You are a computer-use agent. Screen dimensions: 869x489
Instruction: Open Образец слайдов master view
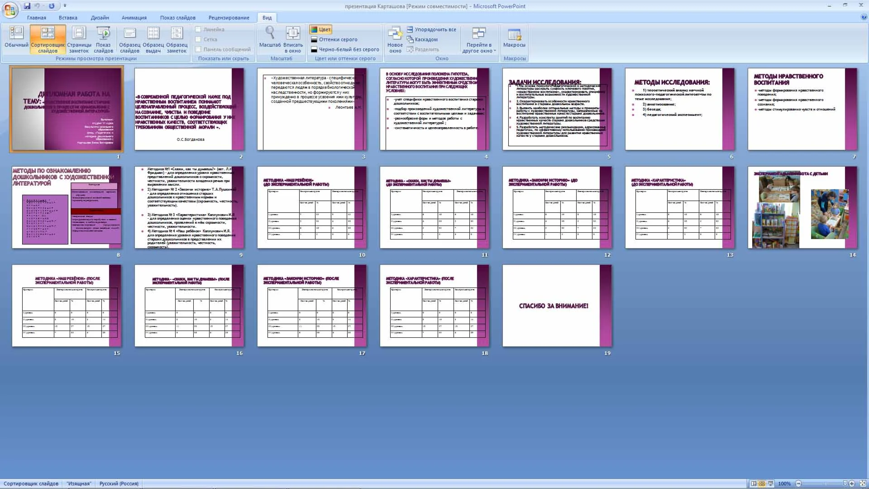[x=129, y=38]
